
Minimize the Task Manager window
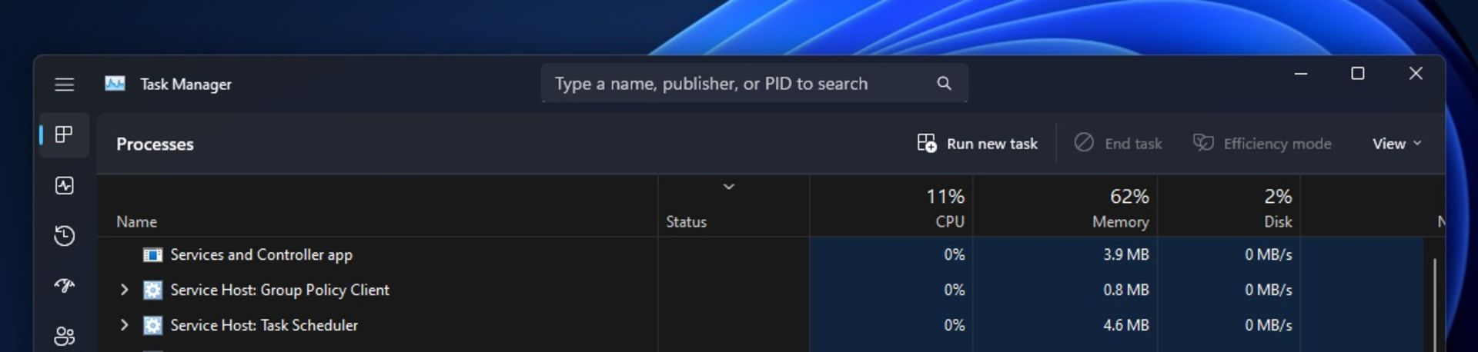point(1301,74)
